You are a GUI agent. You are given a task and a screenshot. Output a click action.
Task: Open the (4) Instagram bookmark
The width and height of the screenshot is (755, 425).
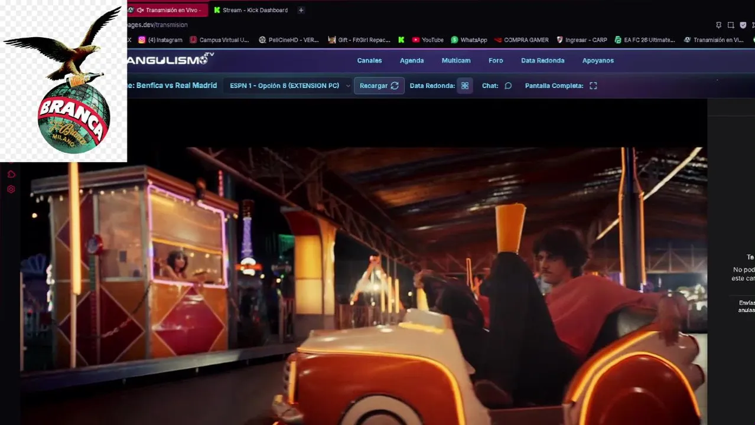[160, 40]
